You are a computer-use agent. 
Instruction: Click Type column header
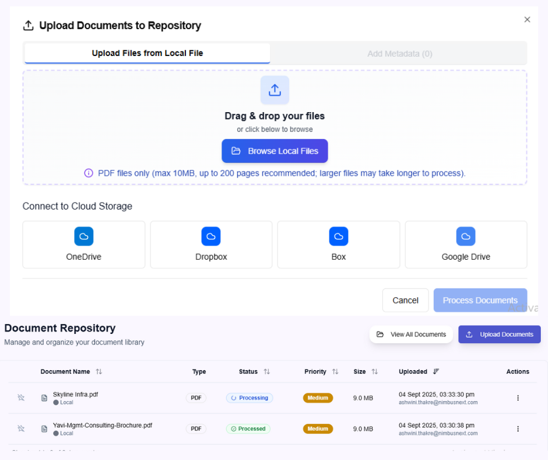tap(199, 371)
